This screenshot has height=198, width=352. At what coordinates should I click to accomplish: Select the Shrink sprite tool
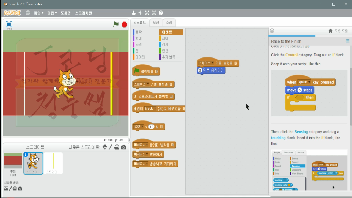pyautogui.click(x=154, y=13)
